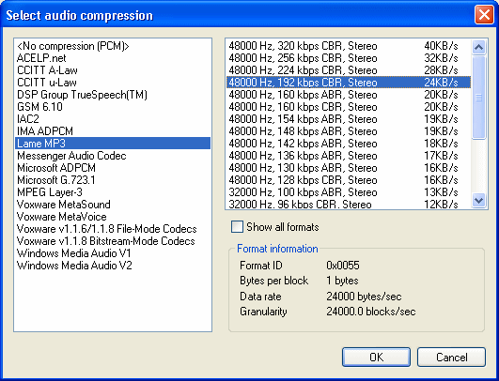Choose 48000 Hz, 128 kbps CBR, Stereo
This screenshot has height=381, width=499.
click(x=349, y=180)
